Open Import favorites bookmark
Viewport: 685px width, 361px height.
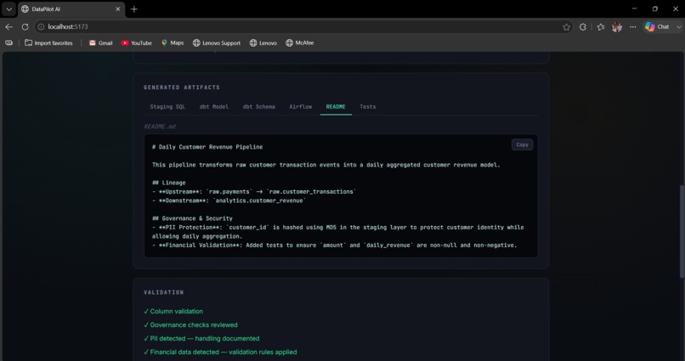coord(48,42)
